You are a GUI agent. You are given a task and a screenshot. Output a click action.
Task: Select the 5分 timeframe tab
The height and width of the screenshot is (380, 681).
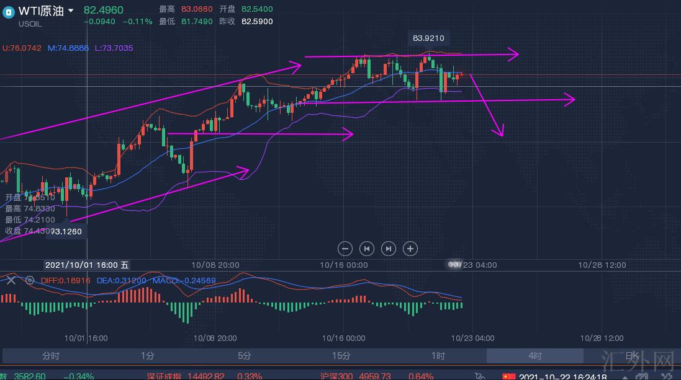(x=244, y=356)
